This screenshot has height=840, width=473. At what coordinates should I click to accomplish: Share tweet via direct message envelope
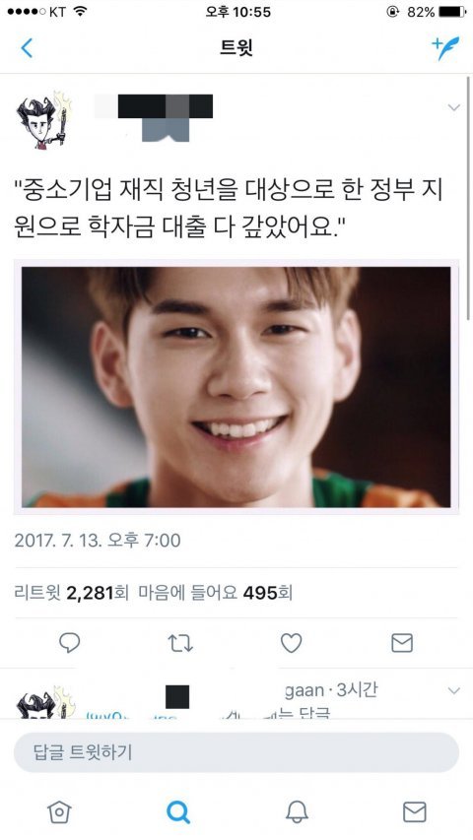(402, 643)
